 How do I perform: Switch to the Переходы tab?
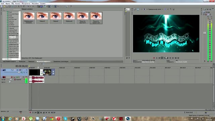[31, 62]
